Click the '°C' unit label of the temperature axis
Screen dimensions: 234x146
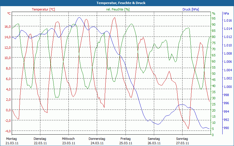click(x=9, y=13)
